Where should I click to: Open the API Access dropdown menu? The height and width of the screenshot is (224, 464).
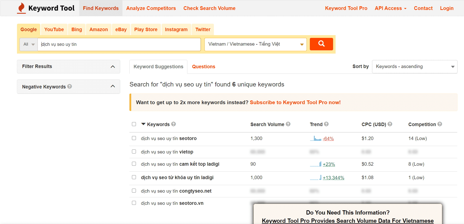(391, 8)
